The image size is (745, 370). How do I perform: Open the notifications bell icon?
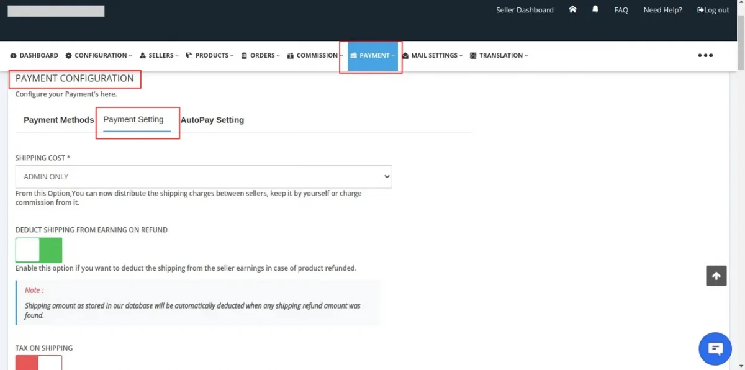point(595,10)
